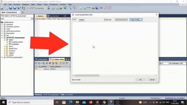Click the schema synchronization toolbar icon
Image resolution: width=187 pixels, height=105 pixels.
[x=89, y=8]
